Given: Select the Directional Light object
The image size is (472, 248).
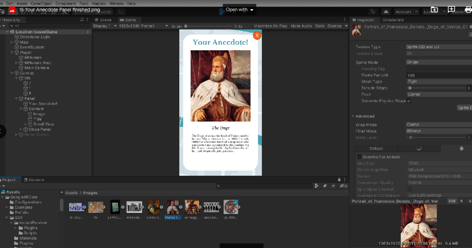Looking at the screenshot, I should click(35, 37).
